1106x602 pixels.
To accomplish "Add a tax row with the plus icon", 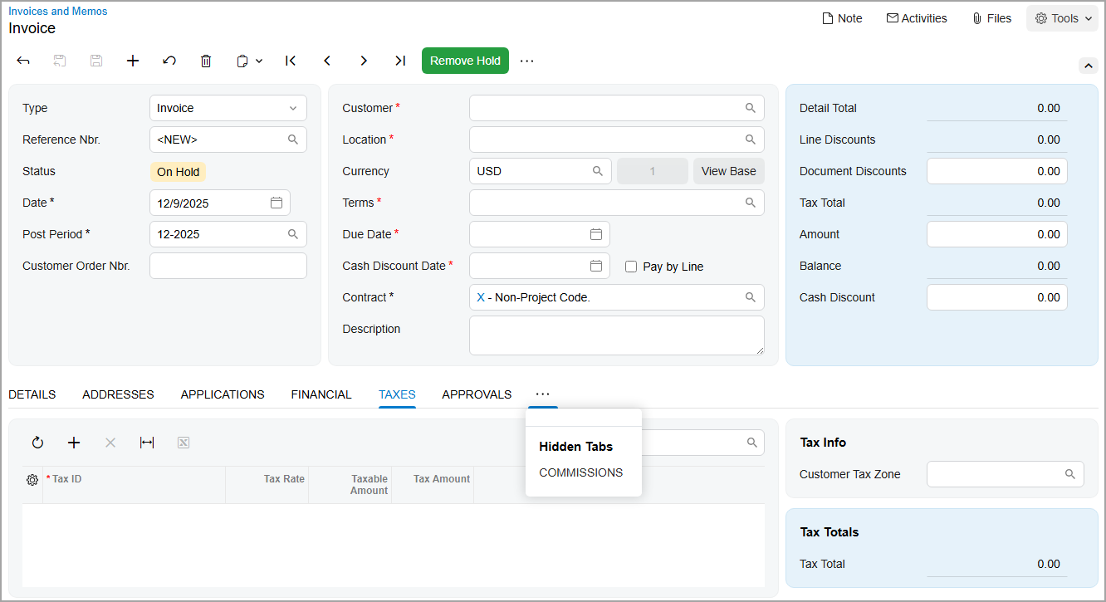I will (74, 443).
